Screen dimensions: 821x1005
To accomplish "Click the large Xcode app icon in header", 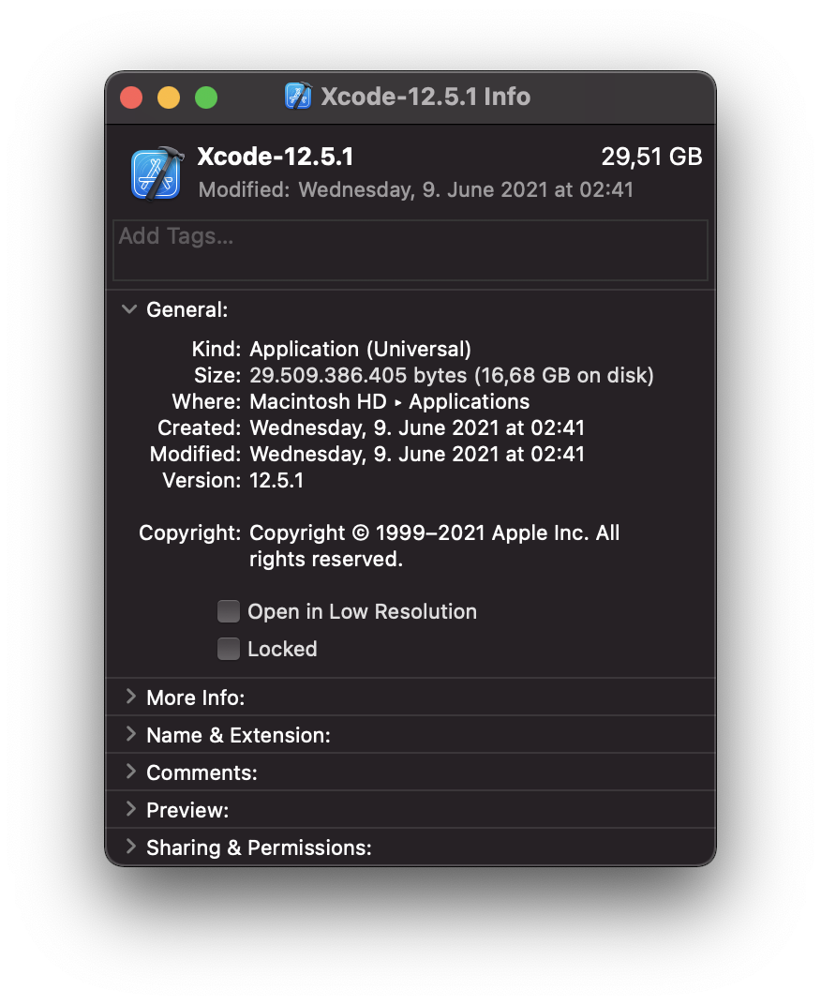I will click(x=157, y=173).
